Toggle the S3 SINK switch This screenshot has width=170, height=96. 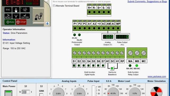(x=41, y=95)
